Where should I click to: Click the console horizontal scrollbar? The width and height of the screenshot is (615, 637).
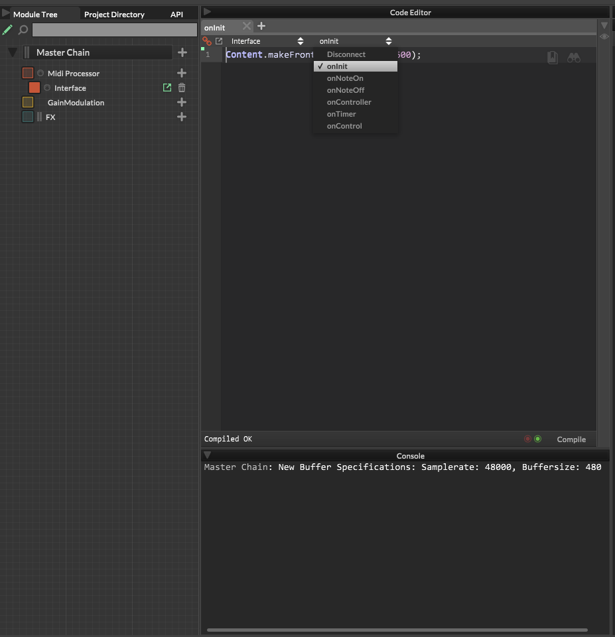click(397, 630)
